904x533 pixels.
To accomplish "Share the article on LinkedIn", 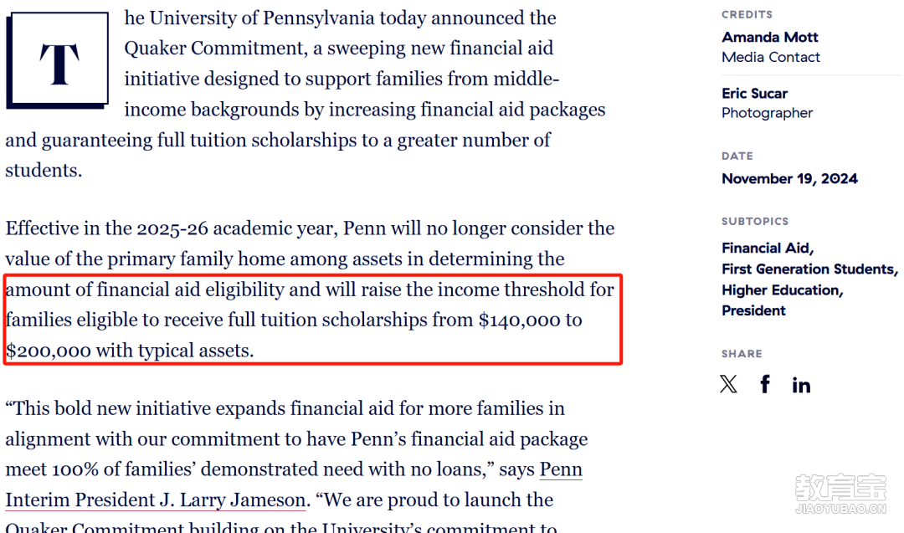I will tap(801, 385).
